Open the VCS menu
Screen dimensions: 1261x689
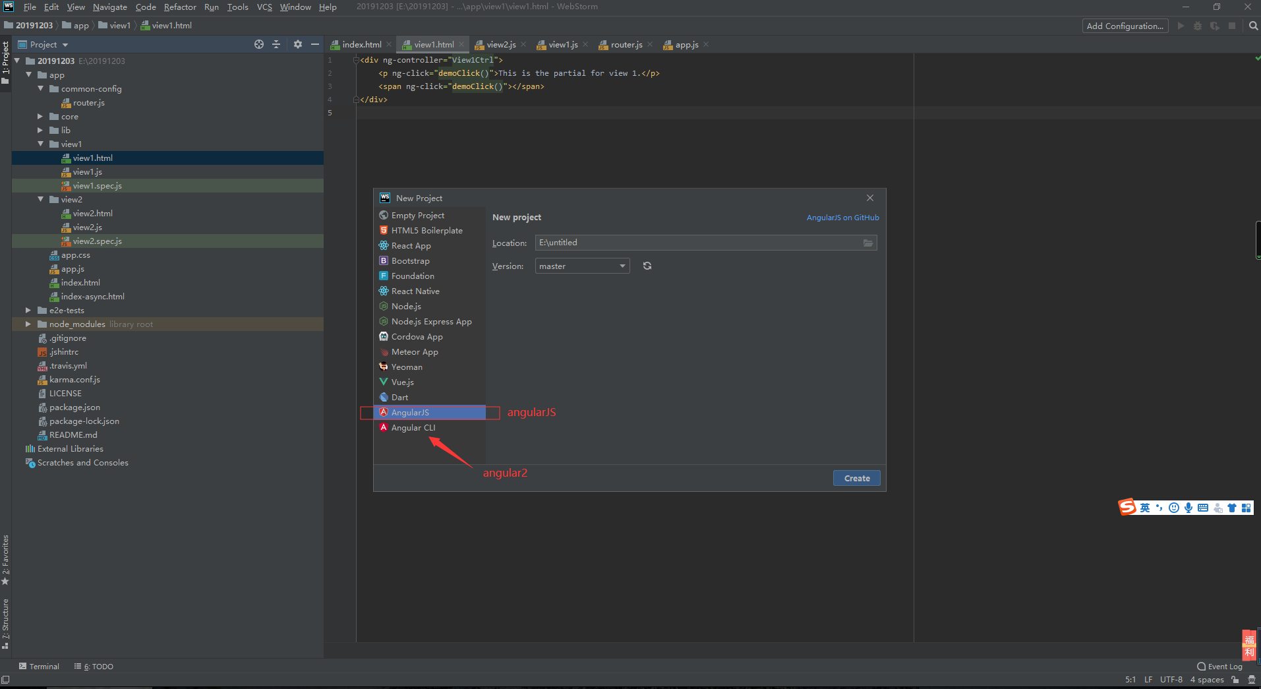264,7
